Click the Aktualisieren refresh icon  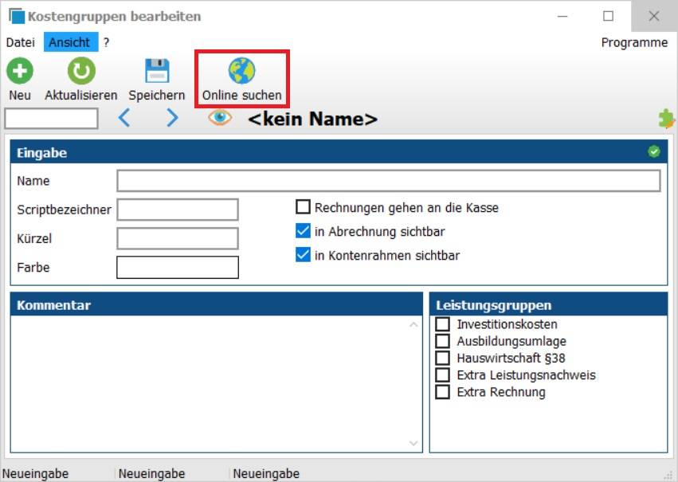point(80,72)
